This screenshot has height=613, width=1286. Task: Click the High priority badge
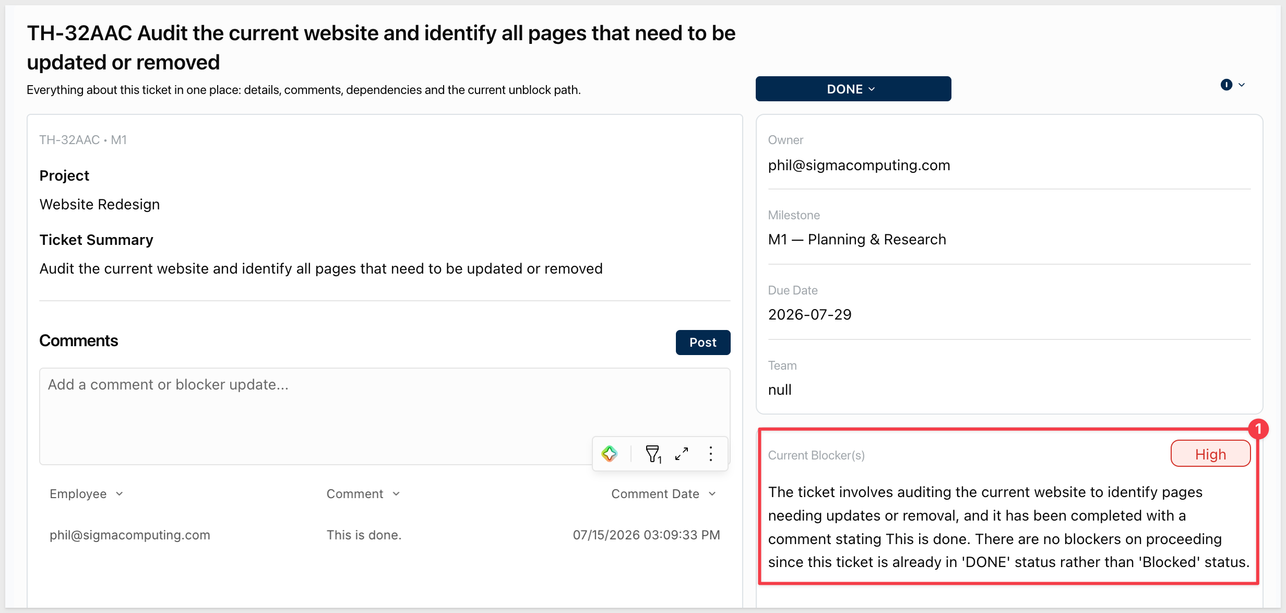[1210, 454]
